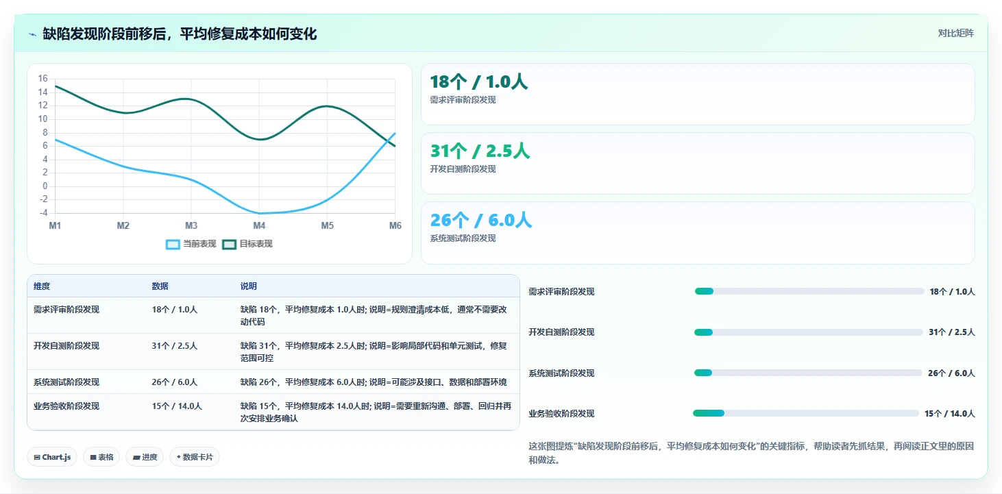Screen dimensions: 1002x494
Task: Select the 26个 / 6.0人 data card
Action: point(698,233)
